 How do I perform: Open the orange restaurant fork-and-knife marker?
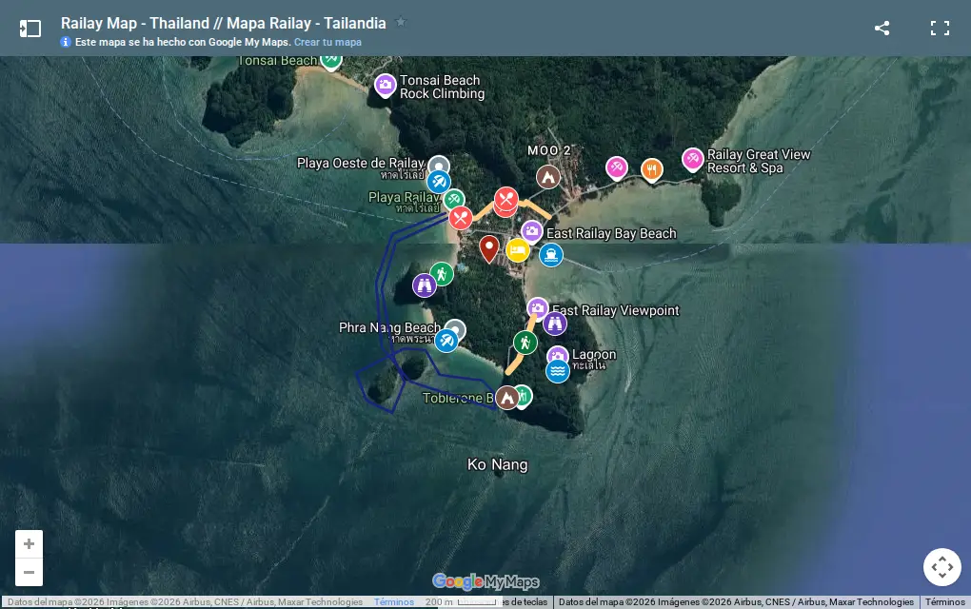651,169
